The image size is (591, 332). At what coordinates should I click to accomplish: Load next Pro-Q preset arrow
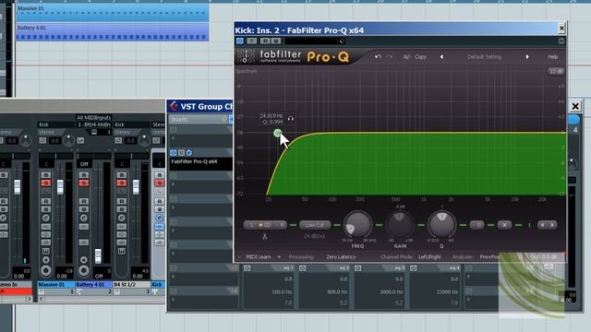pos(527,57)
